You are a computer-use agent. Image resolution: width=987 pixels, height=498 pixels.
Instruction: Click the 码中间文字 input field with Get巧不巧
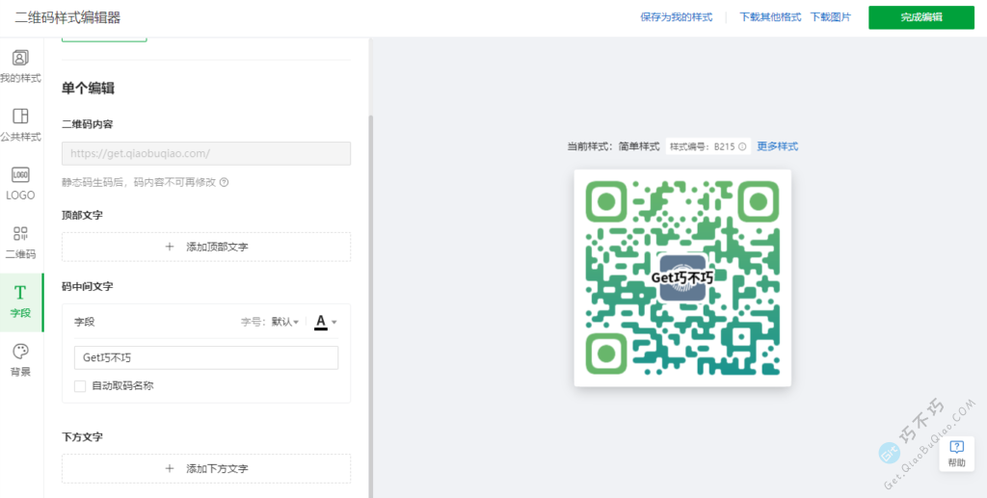click(206, 357)
